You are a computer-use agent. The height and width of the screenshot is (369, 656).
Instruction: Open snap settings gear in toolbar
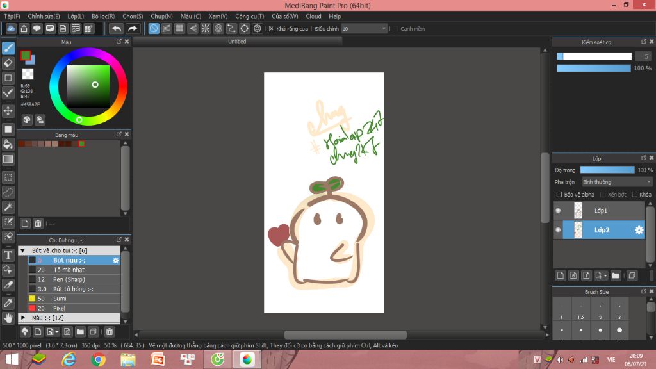(258, 28)
